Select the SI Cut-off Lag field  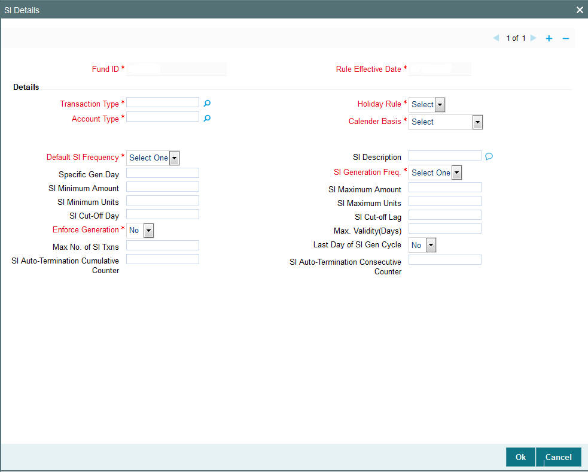445,215
